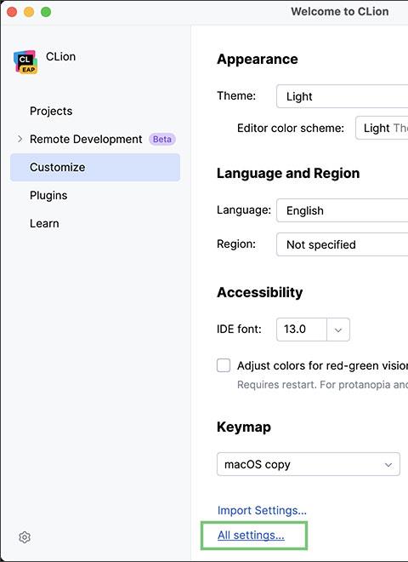Open the IDE font size dropdown arrow

tap(338, 330)
